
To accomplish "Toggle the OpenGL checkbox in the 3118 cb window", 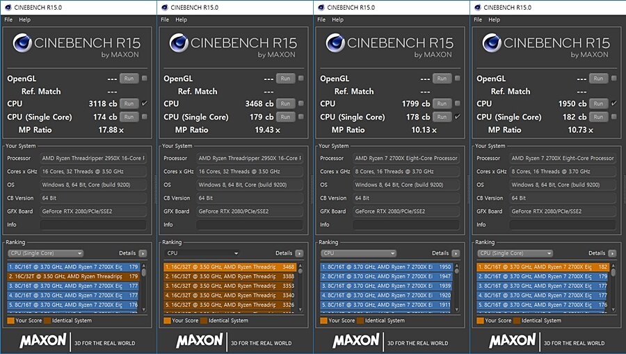I will click(145, 78).
